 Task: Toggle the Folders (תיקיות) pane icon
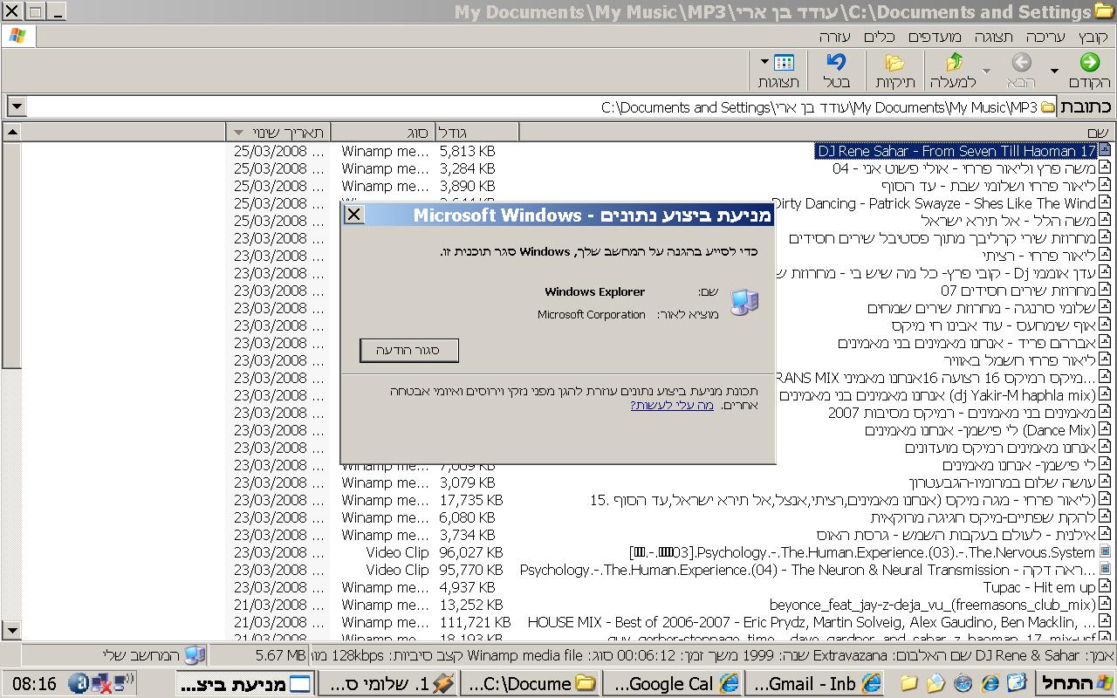pyautogui.click(x=894, y=62)
